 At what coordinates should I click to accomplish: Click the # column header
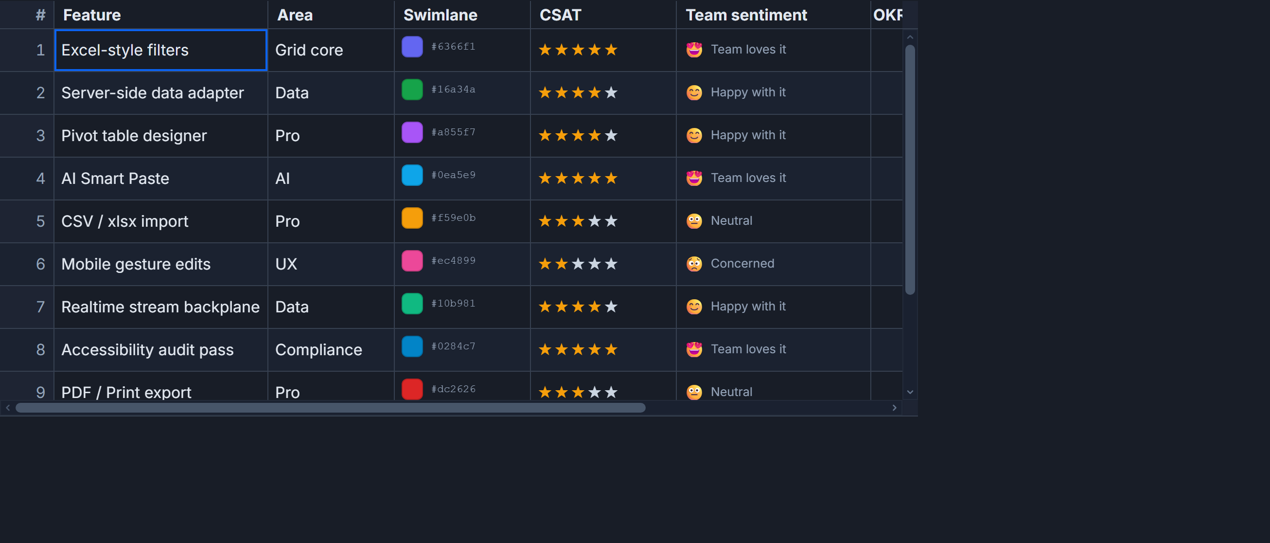pos(27,15)
